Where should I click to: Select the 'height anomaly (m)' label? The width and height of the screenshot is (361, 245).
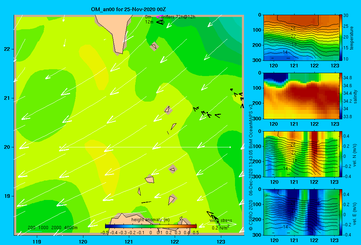(x=151, y=220)
